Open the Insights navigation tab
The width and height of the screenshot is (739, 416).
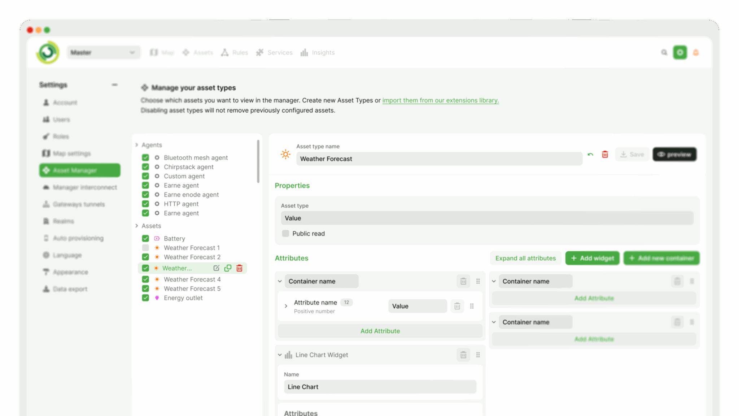tap(318, 53)
